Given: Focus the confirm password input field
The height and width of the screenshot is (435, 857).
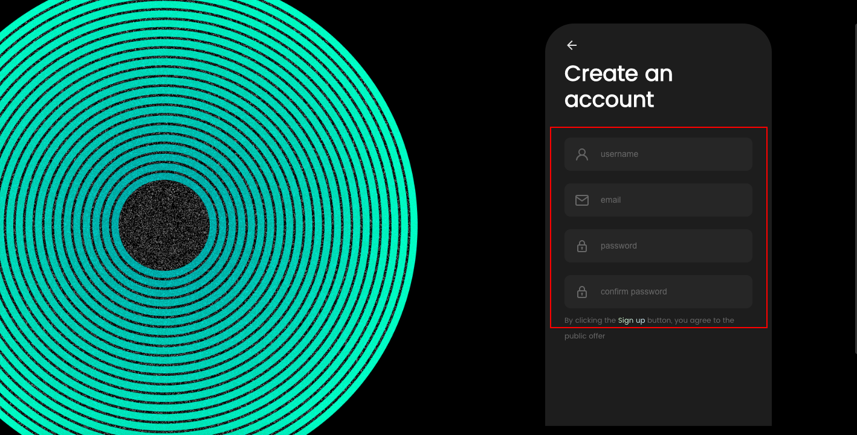Looking at the screenshot, I should coord(695,292).
